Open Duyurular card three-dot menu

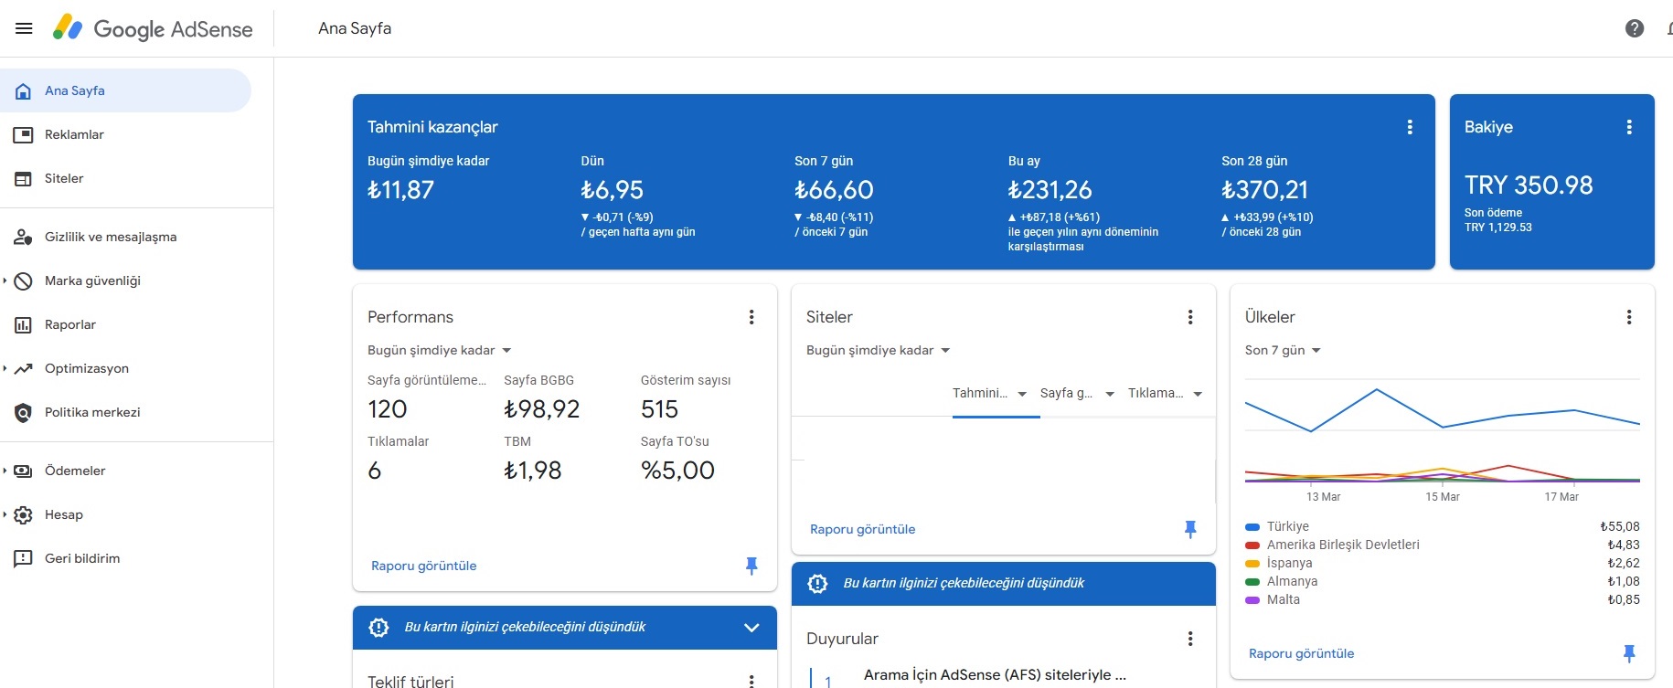pos(1190,639)
